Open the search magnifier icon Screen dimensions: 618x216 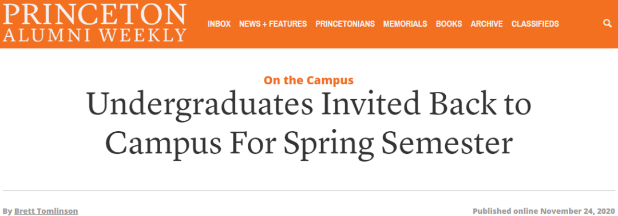(607, 23)
